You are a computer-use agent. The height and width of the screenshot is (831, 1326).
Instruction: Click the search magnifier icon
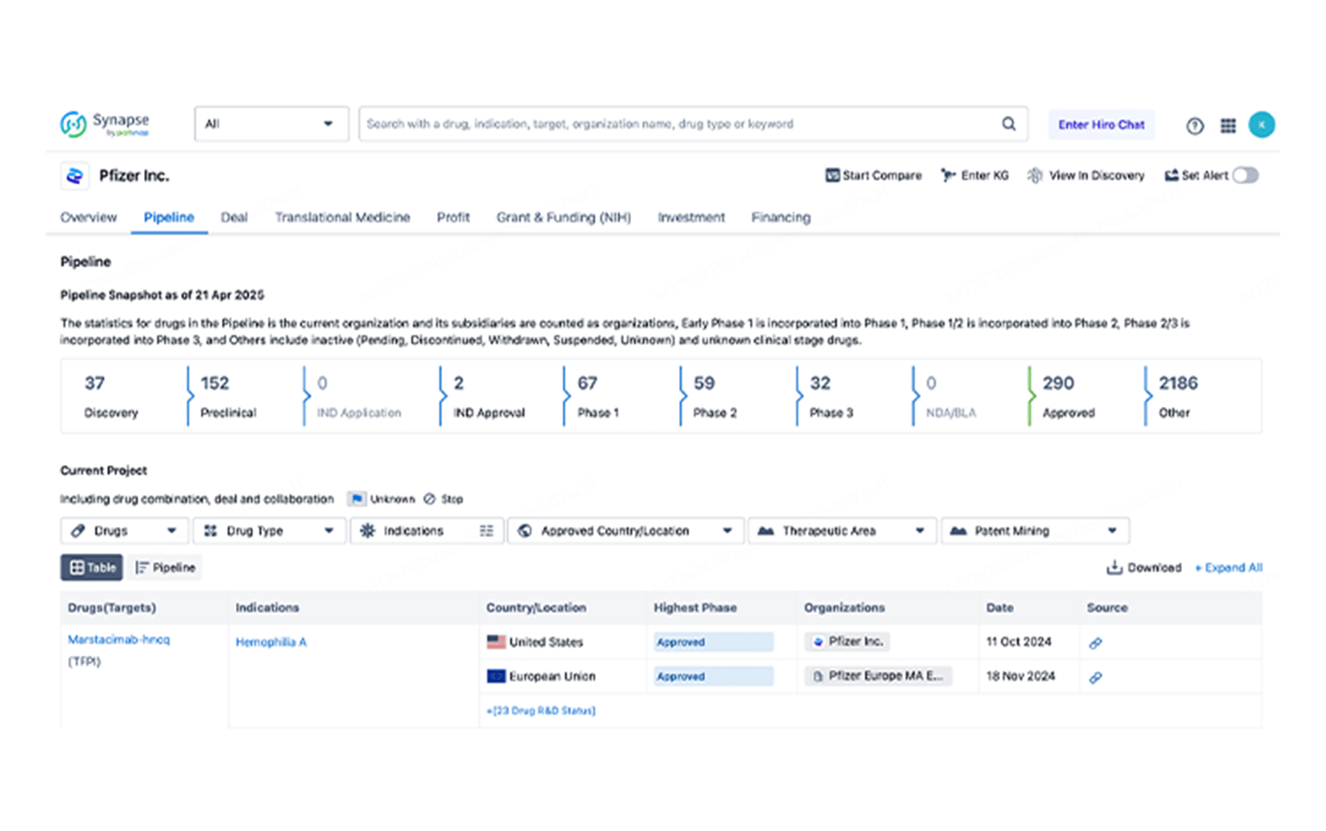click(1008, 124)
